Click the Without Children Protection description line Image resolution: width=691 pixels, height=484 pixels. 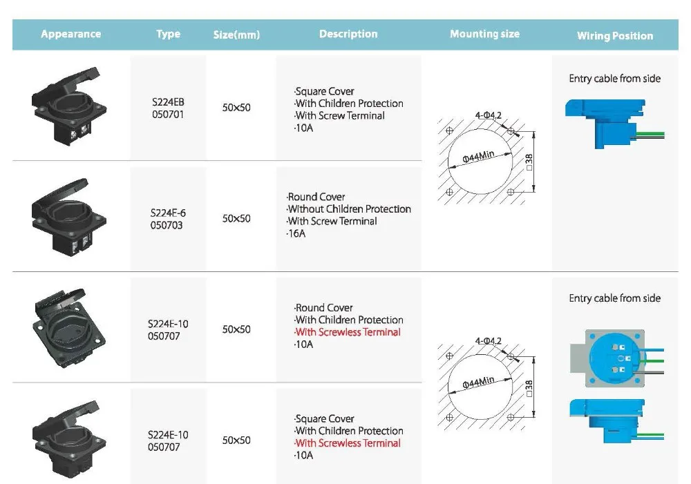point(349,209)
